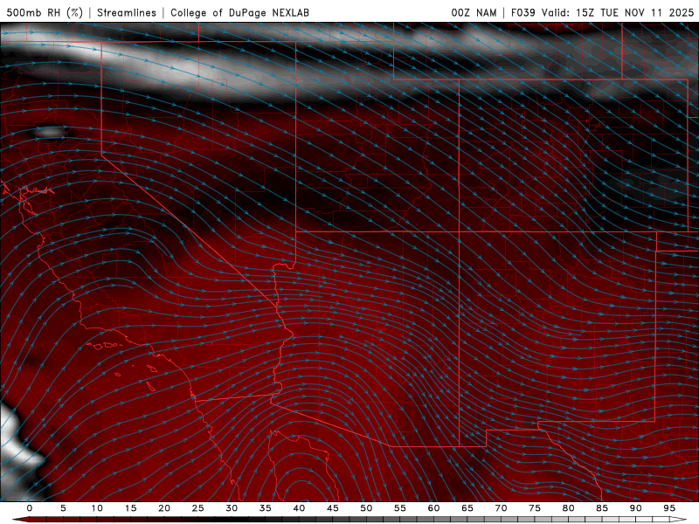Click the colorbar value 35 label
This screenshot has height=524, width=699.
pos(266,508)
